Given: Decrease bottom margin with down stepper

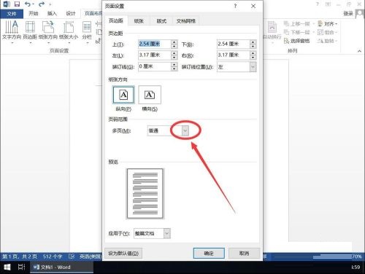Looking at the screenshot, I should pos(253,47).
